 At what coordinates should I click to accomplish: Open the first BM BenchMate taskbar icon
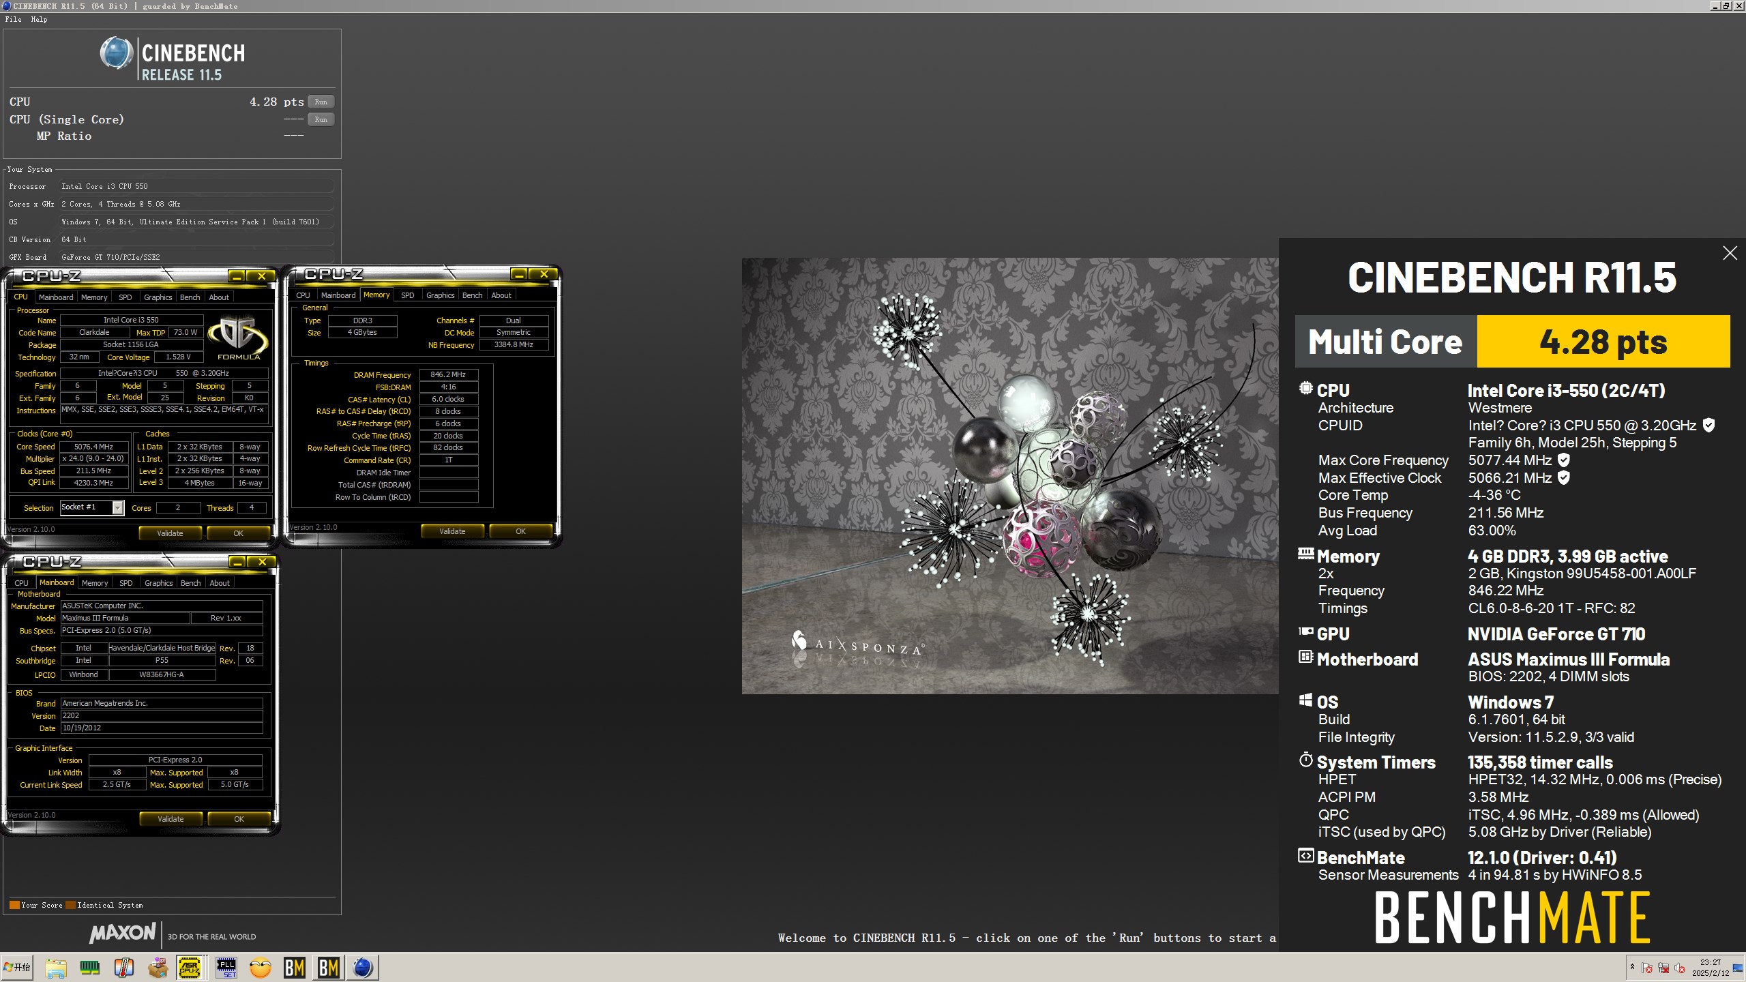pos(294,968)
